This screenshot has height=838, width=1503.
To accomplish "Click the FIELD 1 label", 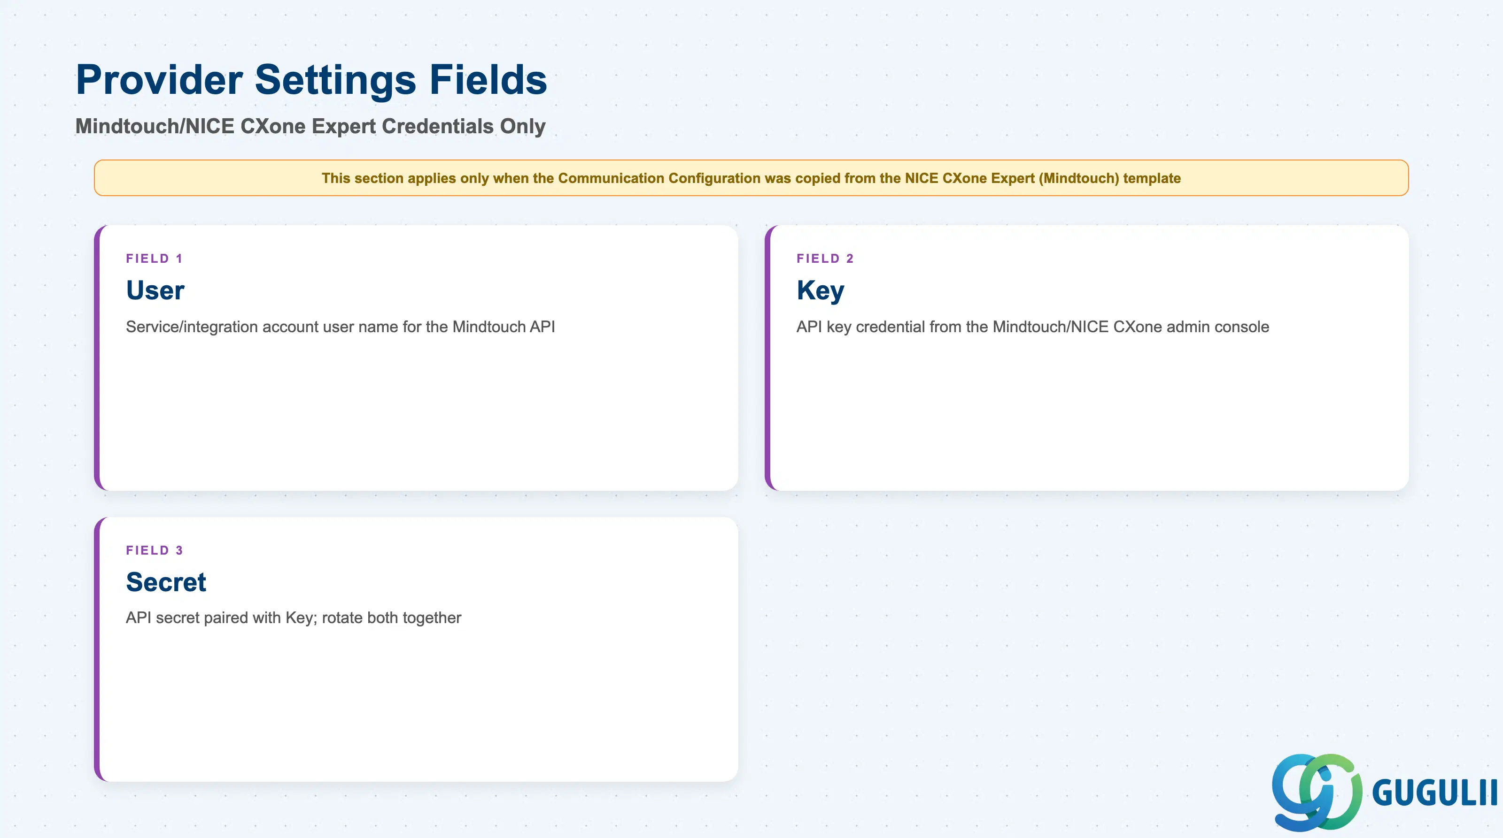I will [x=155, y=258].
